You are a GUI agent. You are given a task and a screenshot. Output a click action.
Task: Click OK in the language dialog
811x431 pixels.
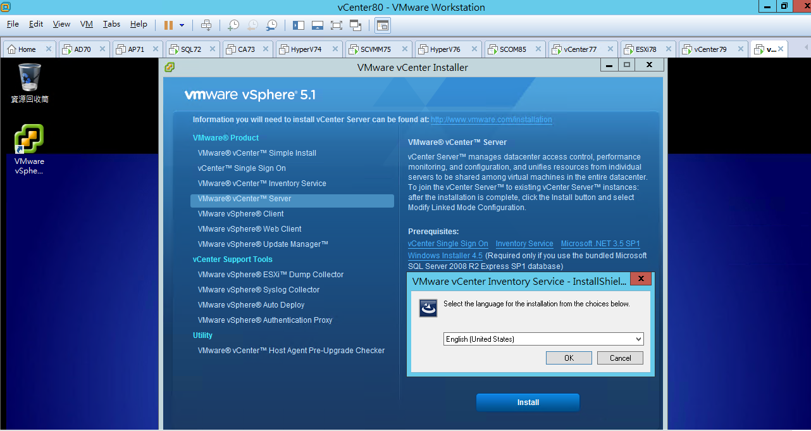(569, 358)
